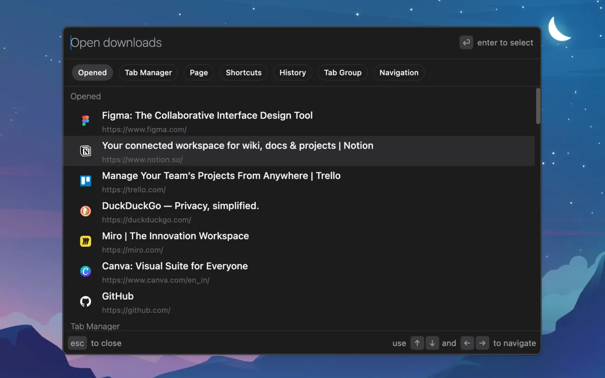The width and height of the screenshot is (605, 378).
Task: Click the DuckDuckGo duck icon
Action: point(86,211)
